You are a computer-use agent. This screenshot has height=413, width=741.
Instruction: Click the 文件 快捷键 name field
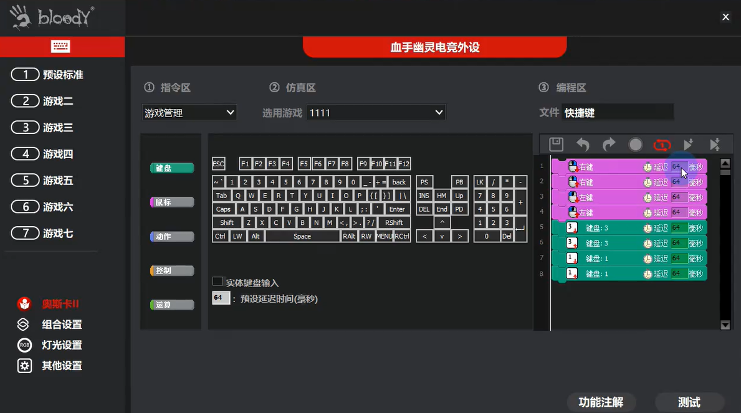617,113
